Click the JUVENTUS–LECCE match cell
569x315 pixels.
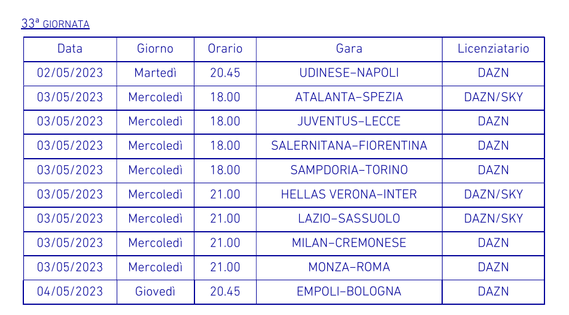tap(349, 122)
